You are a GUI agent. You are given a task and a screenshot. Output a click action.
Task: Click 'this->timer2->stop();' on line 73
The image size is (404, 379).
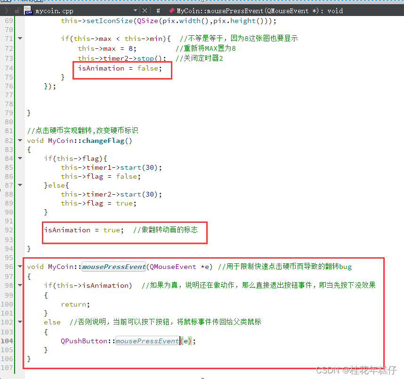pos(122,58)
